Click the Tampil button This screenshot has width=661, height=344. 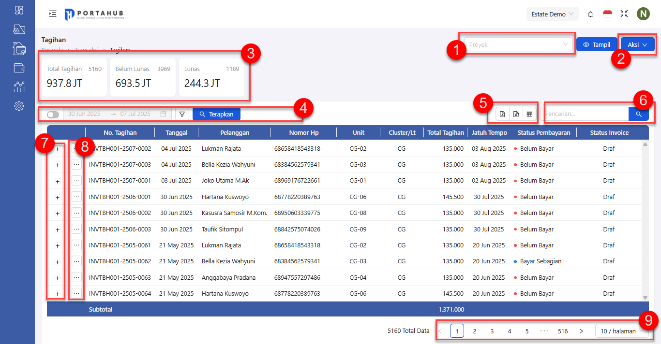597,44
